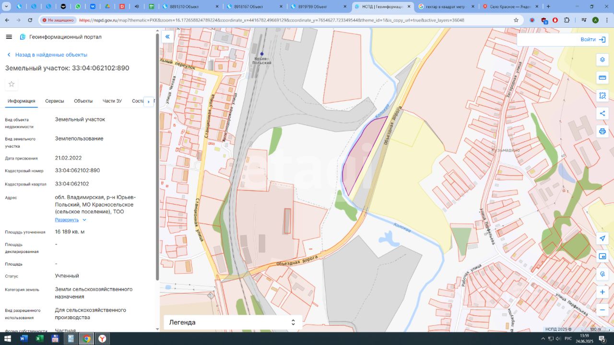Print the map
Image resolution: width=614 pixels, height=345 pixels.
[602, 131]
